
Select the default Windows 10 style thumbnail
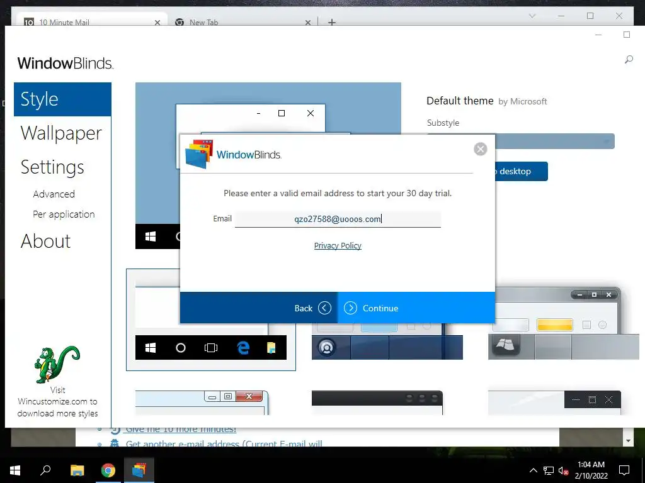210,320
